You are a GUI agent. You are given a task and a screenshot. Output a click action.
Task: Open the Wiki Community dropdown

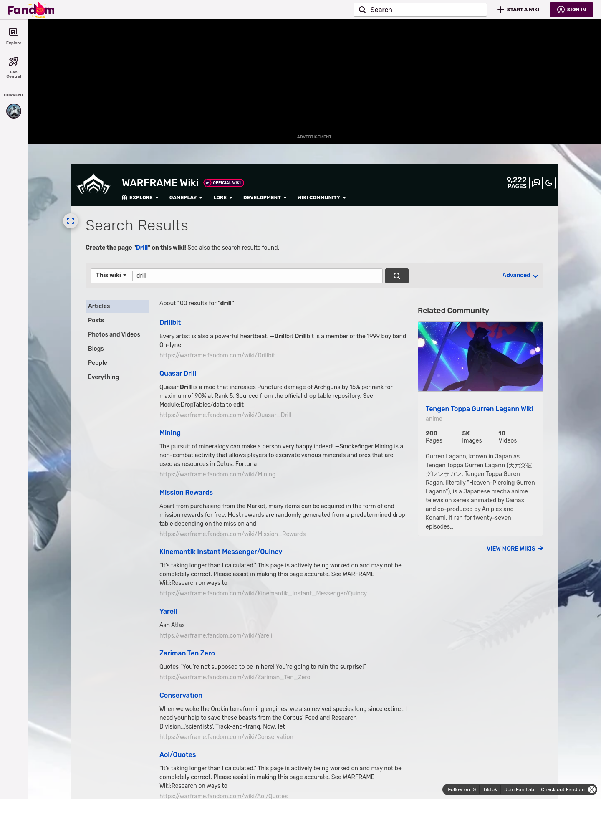pos(322,197)
